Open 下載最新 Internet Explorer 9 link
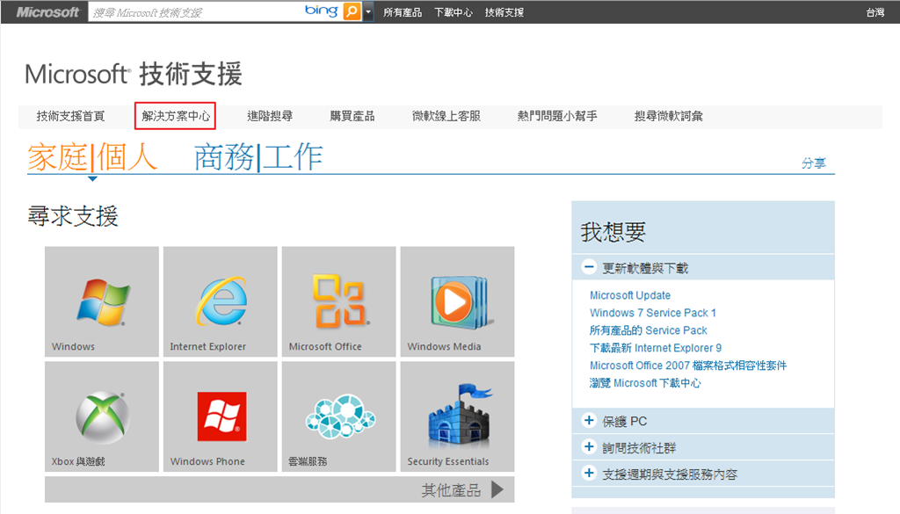This screenshot has width=900, height=514. 656,348
